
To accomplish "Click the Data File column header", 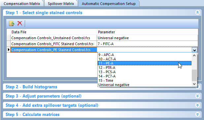I will coord(53,32).
